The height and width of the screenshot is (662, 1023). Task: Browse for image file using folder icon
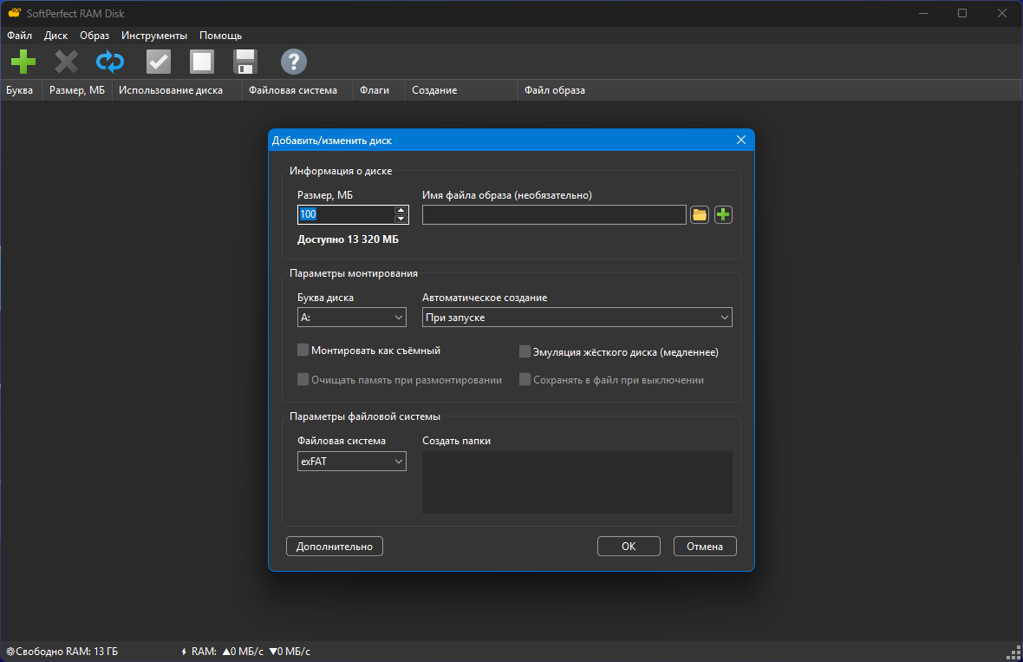(700, 214)
